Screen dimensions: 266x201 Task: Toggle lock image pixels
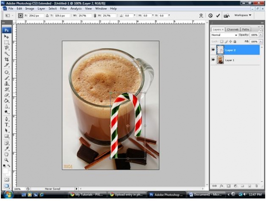pyautogui.click(x=226, y=42)
